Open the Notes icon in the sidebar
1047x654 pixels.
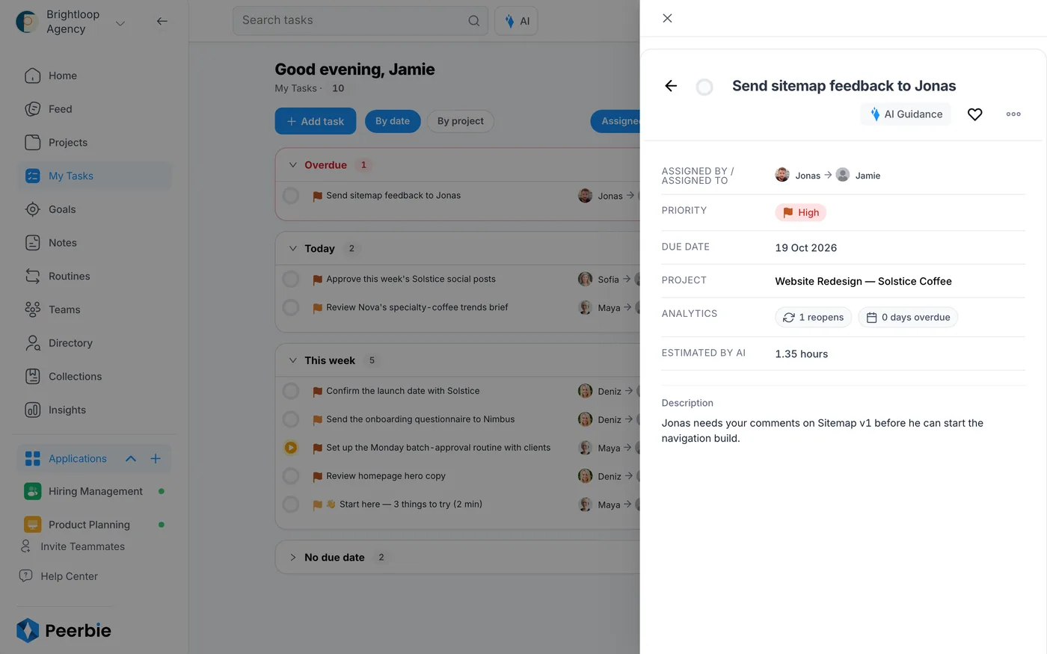click(32, 243)
